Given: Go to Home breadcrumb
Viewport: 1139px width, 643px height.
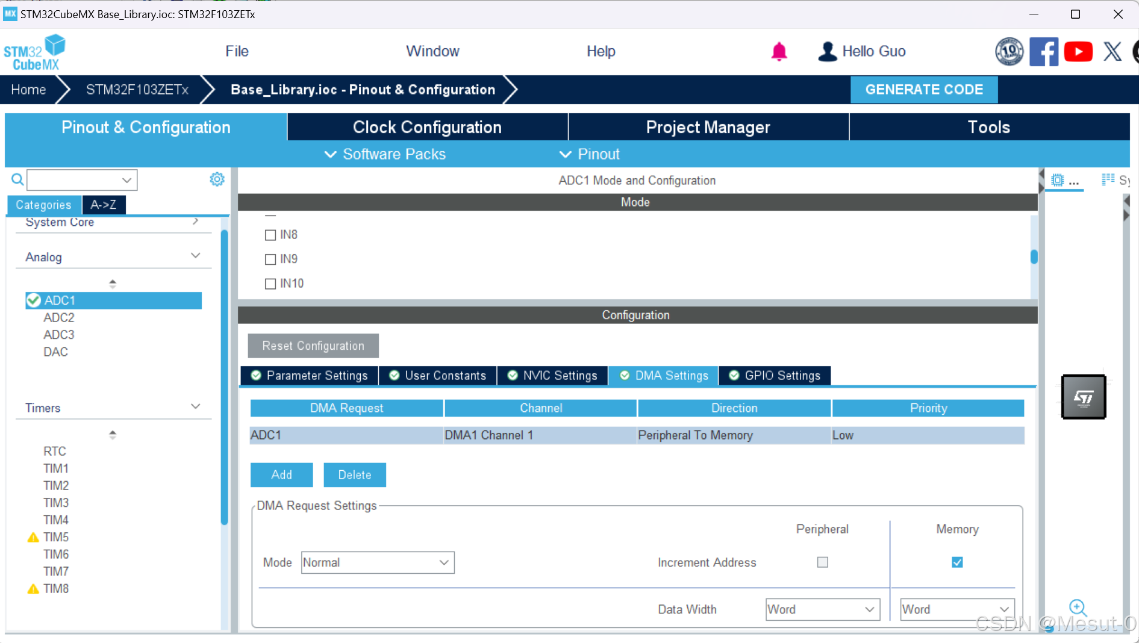Looking at the screenshot, I should click(x=28, y=90).
